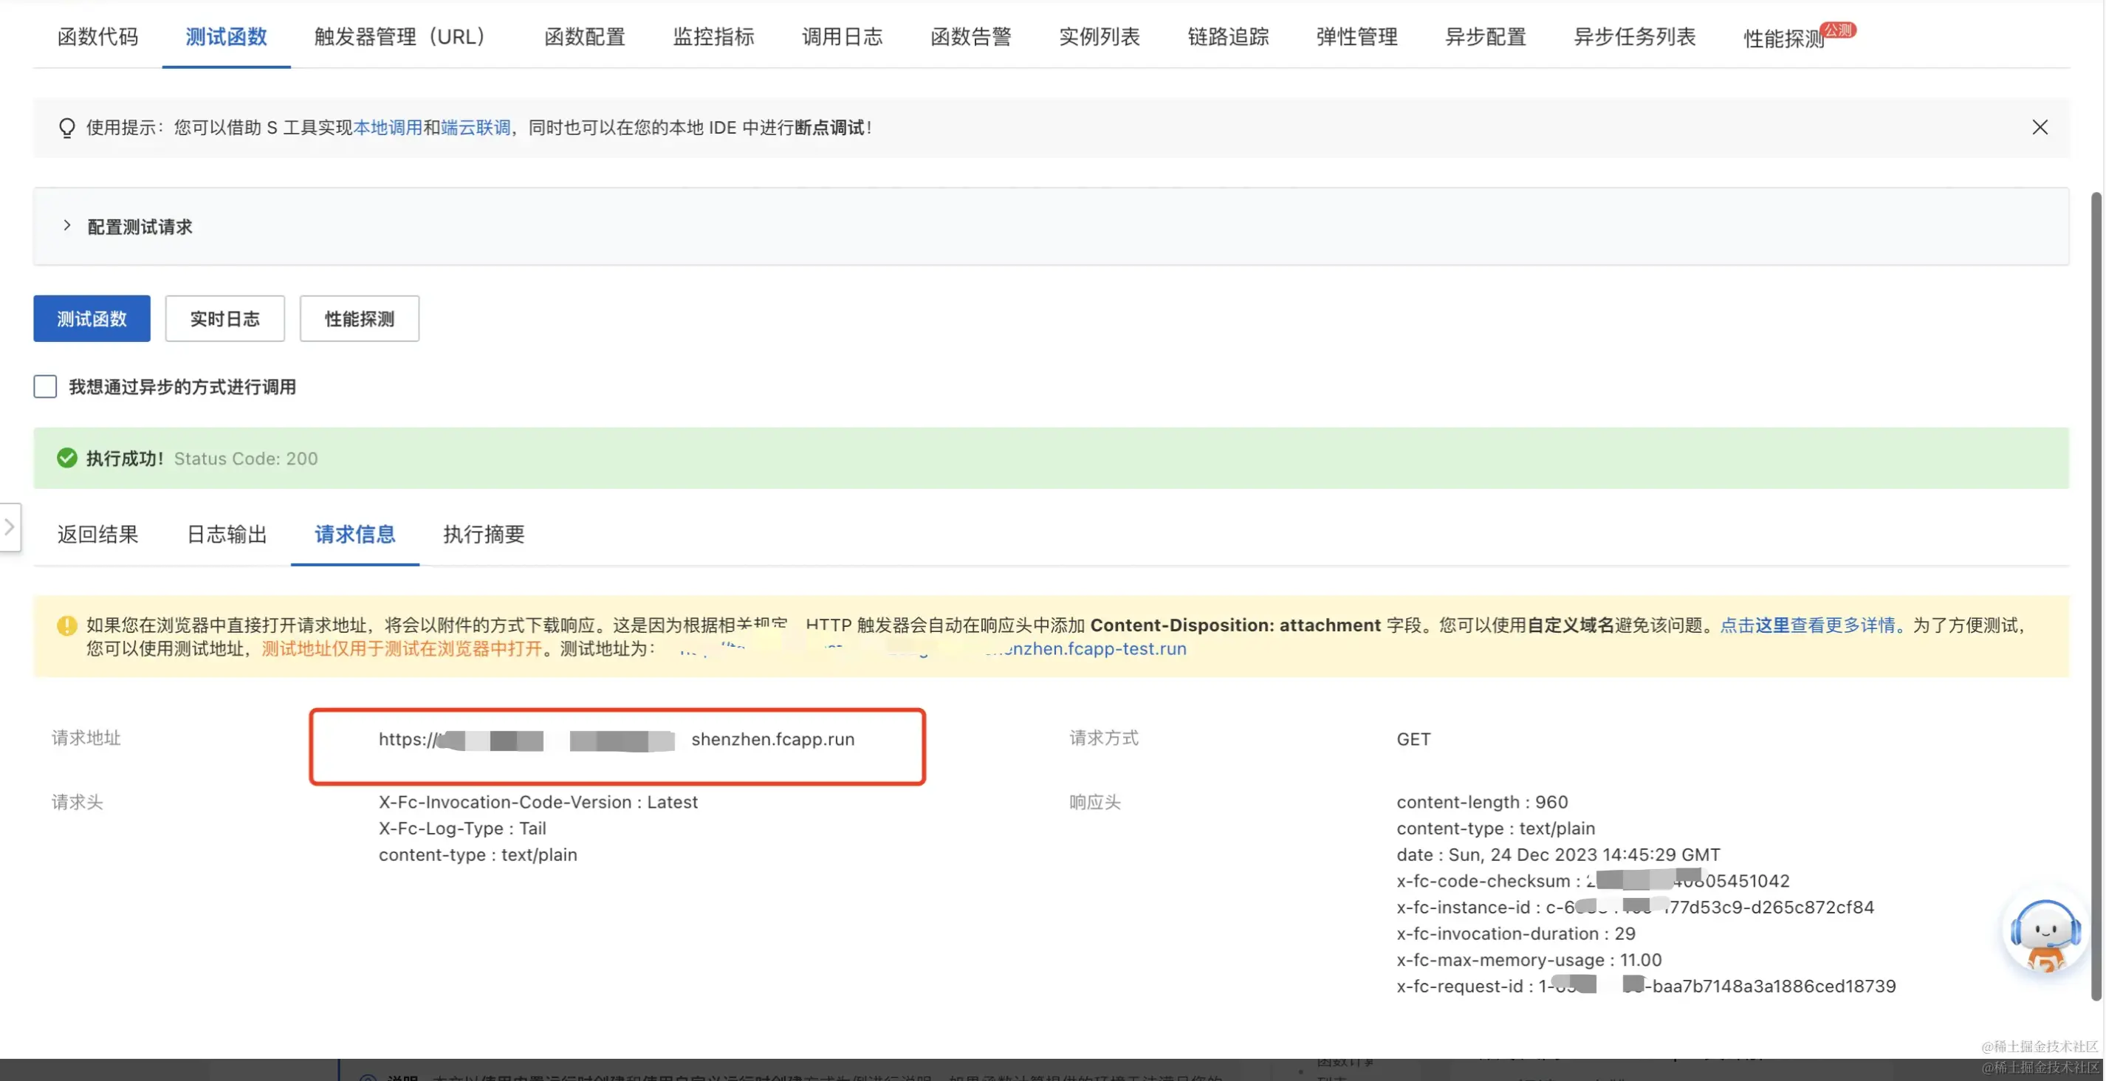Click the 实时日志 button
The image size is (2106, 1081).
tap(224, 319)
